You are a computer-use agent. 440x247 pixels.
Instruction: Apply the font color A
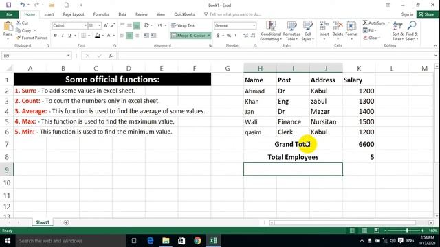pyautogui.click(x=109, y=35)
